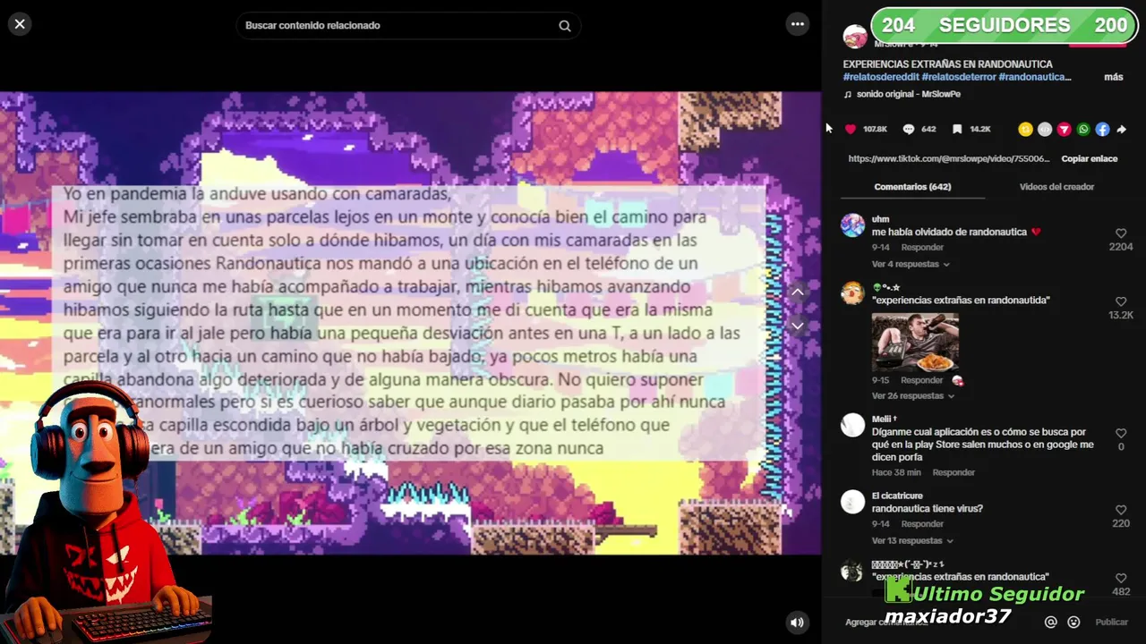Screen dimensions: 1146x644
Task: Switch to 'Comentarios (642)' tab
Action: coord(912,187)
